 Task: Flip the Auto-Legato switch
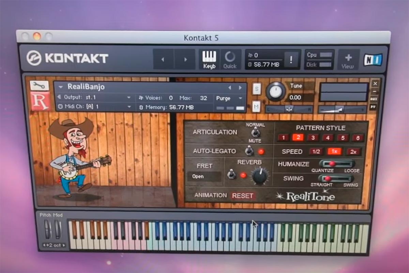coord(249,150)
